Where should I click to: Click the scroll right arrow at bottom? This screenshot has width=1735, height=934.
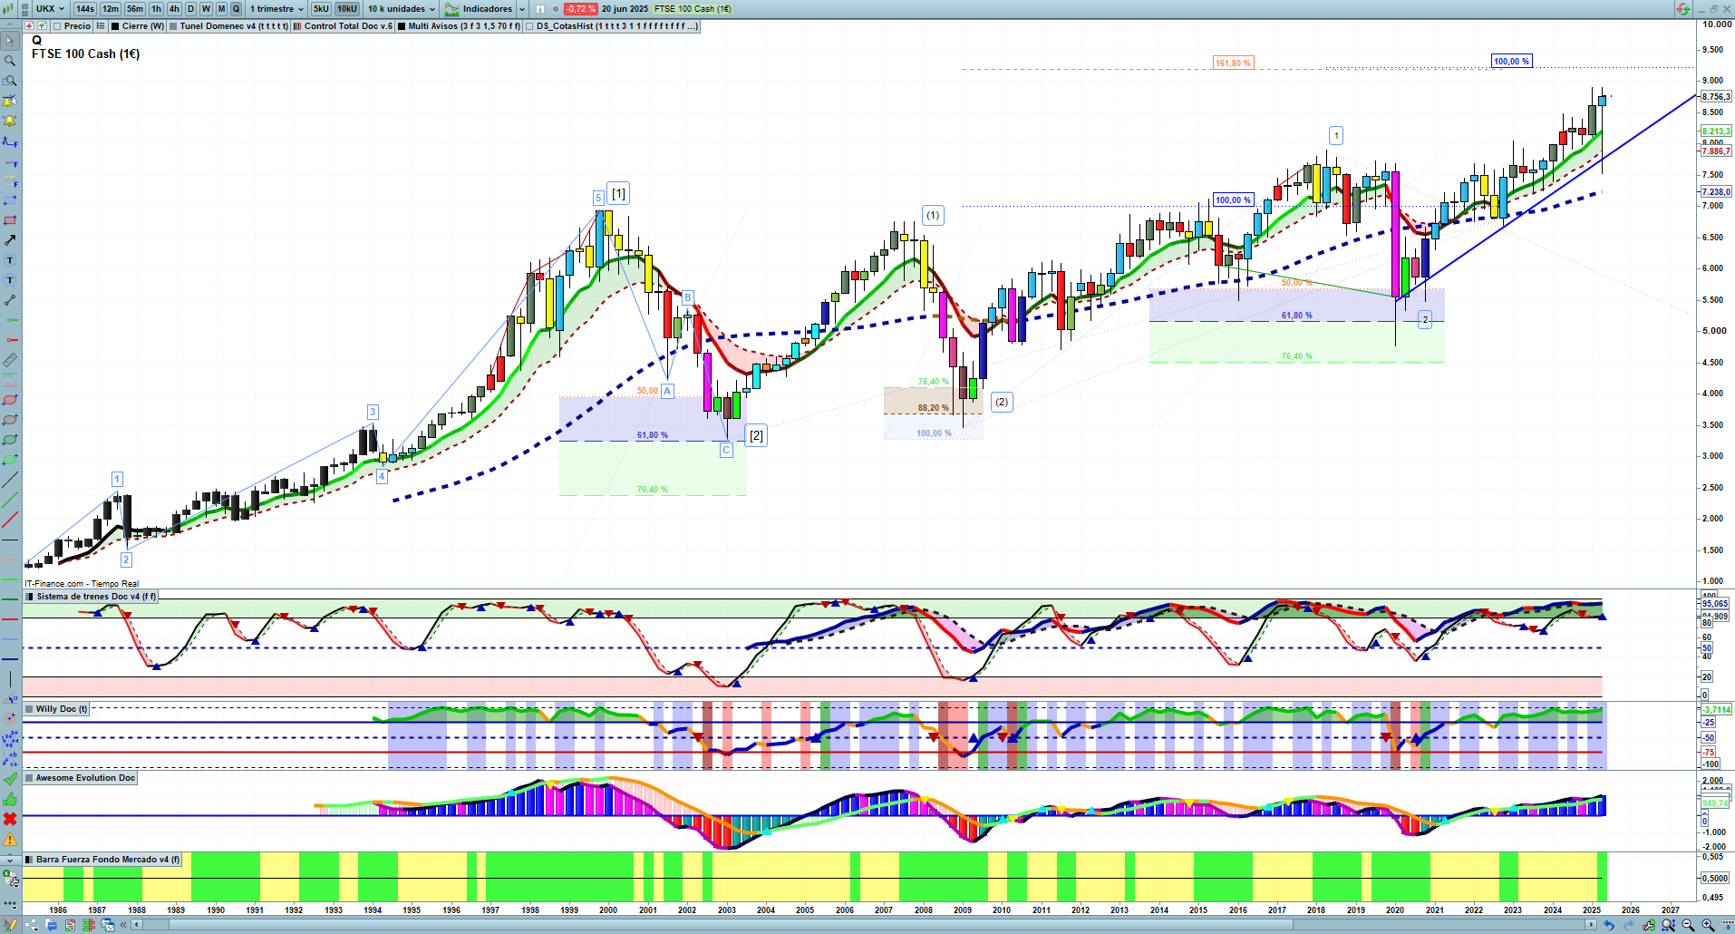click(1591, 925)
